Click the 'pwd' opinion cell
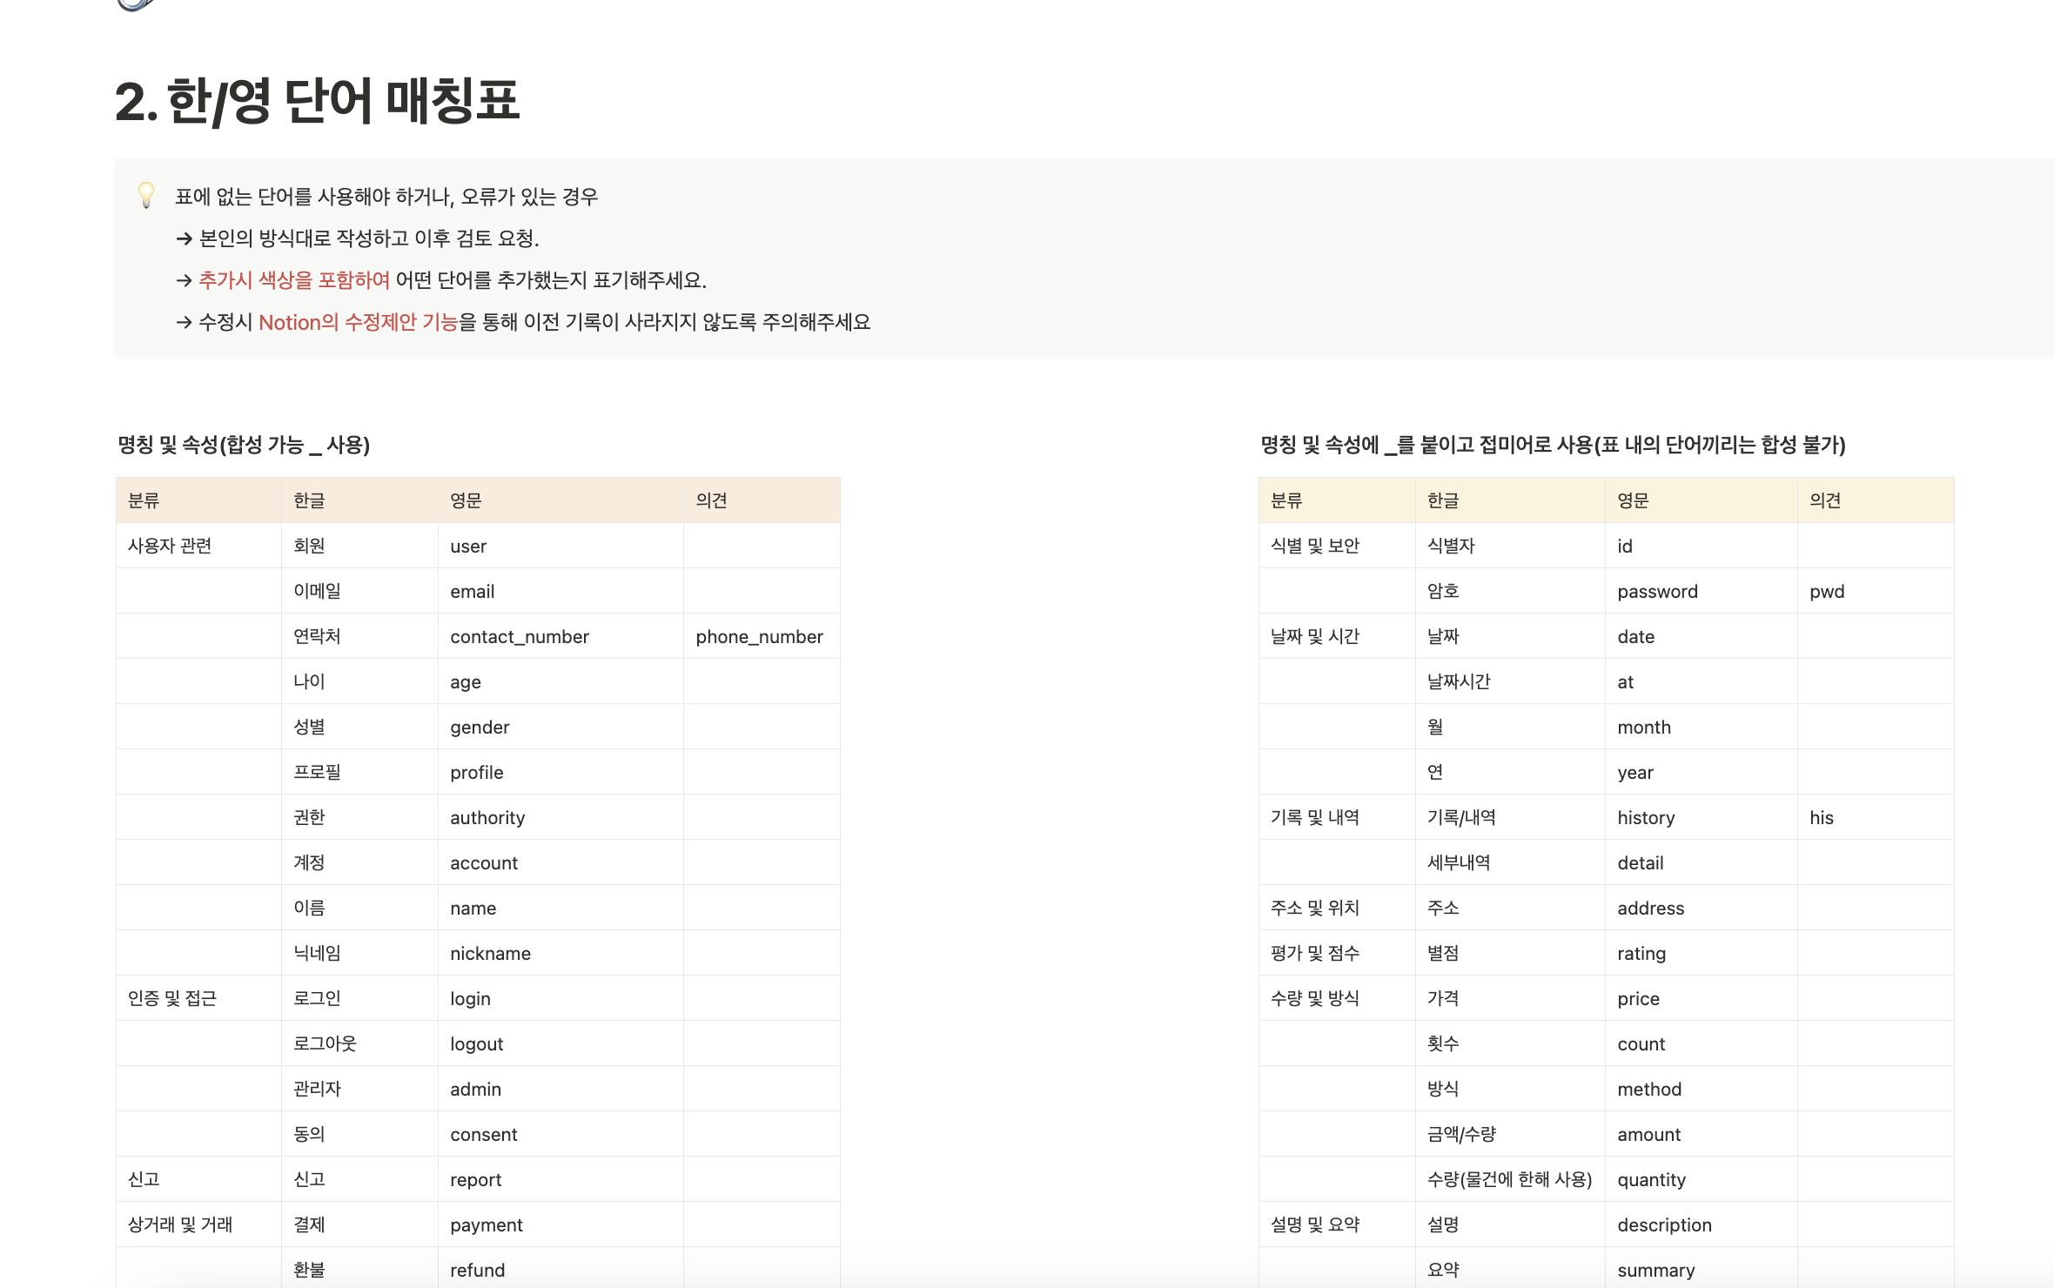Viewport: 2054px width, 1288px height. 1827,591
